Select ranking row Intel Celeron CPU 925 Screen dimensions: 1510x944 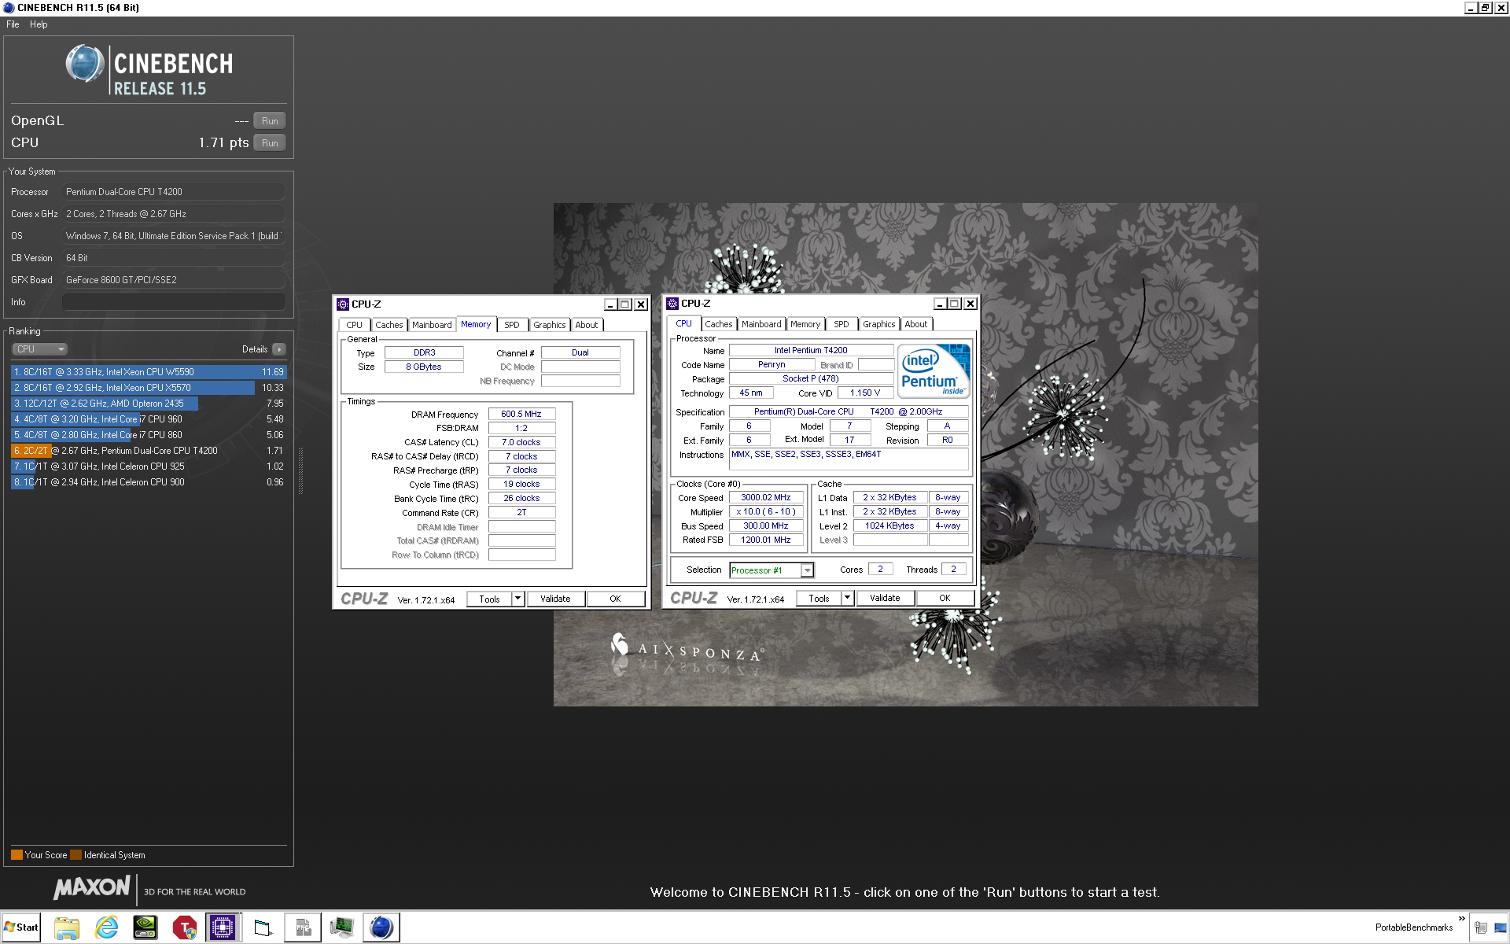(x=149, y=466)
